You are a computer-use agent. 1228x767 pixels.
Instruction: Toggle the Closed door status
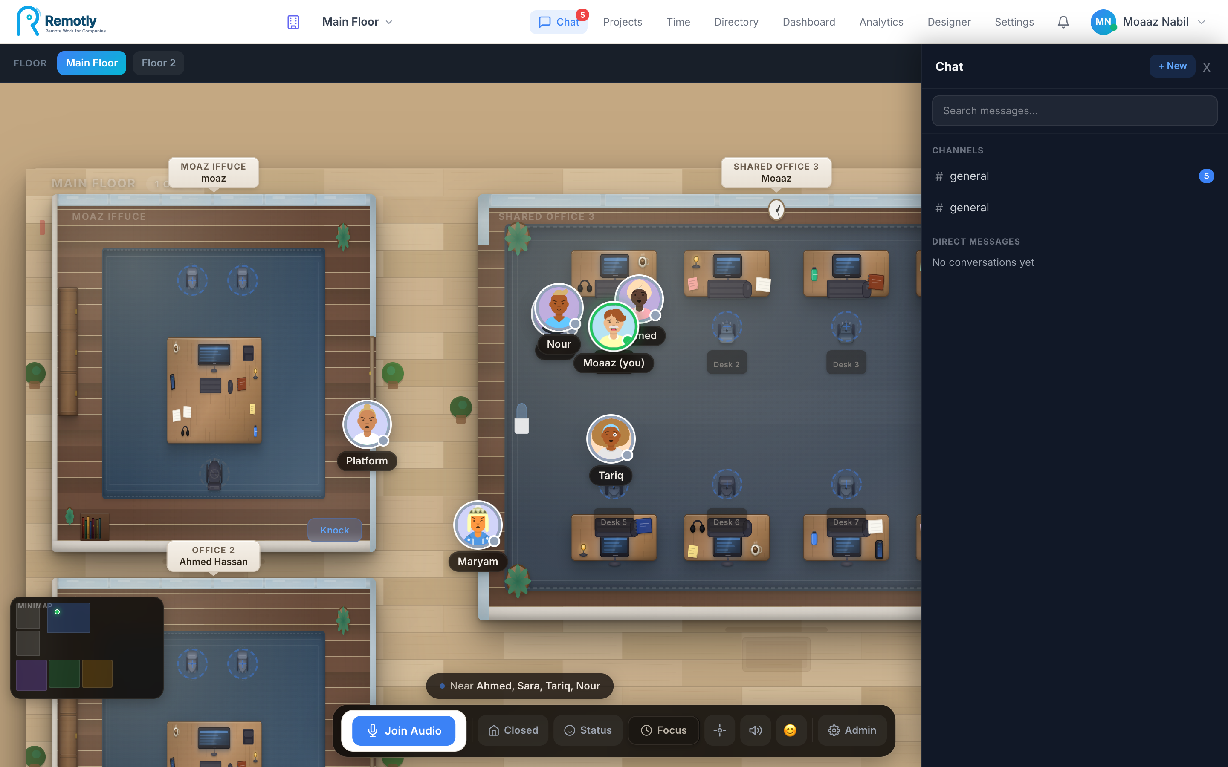tap(513, 730)
